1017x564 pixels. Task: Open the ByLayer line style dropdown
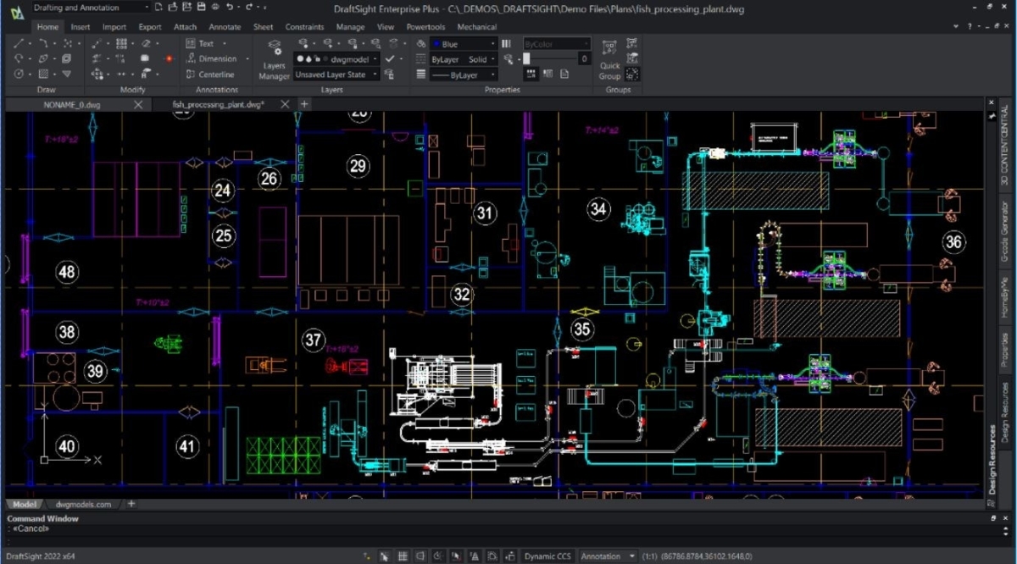tap(464, 74)
